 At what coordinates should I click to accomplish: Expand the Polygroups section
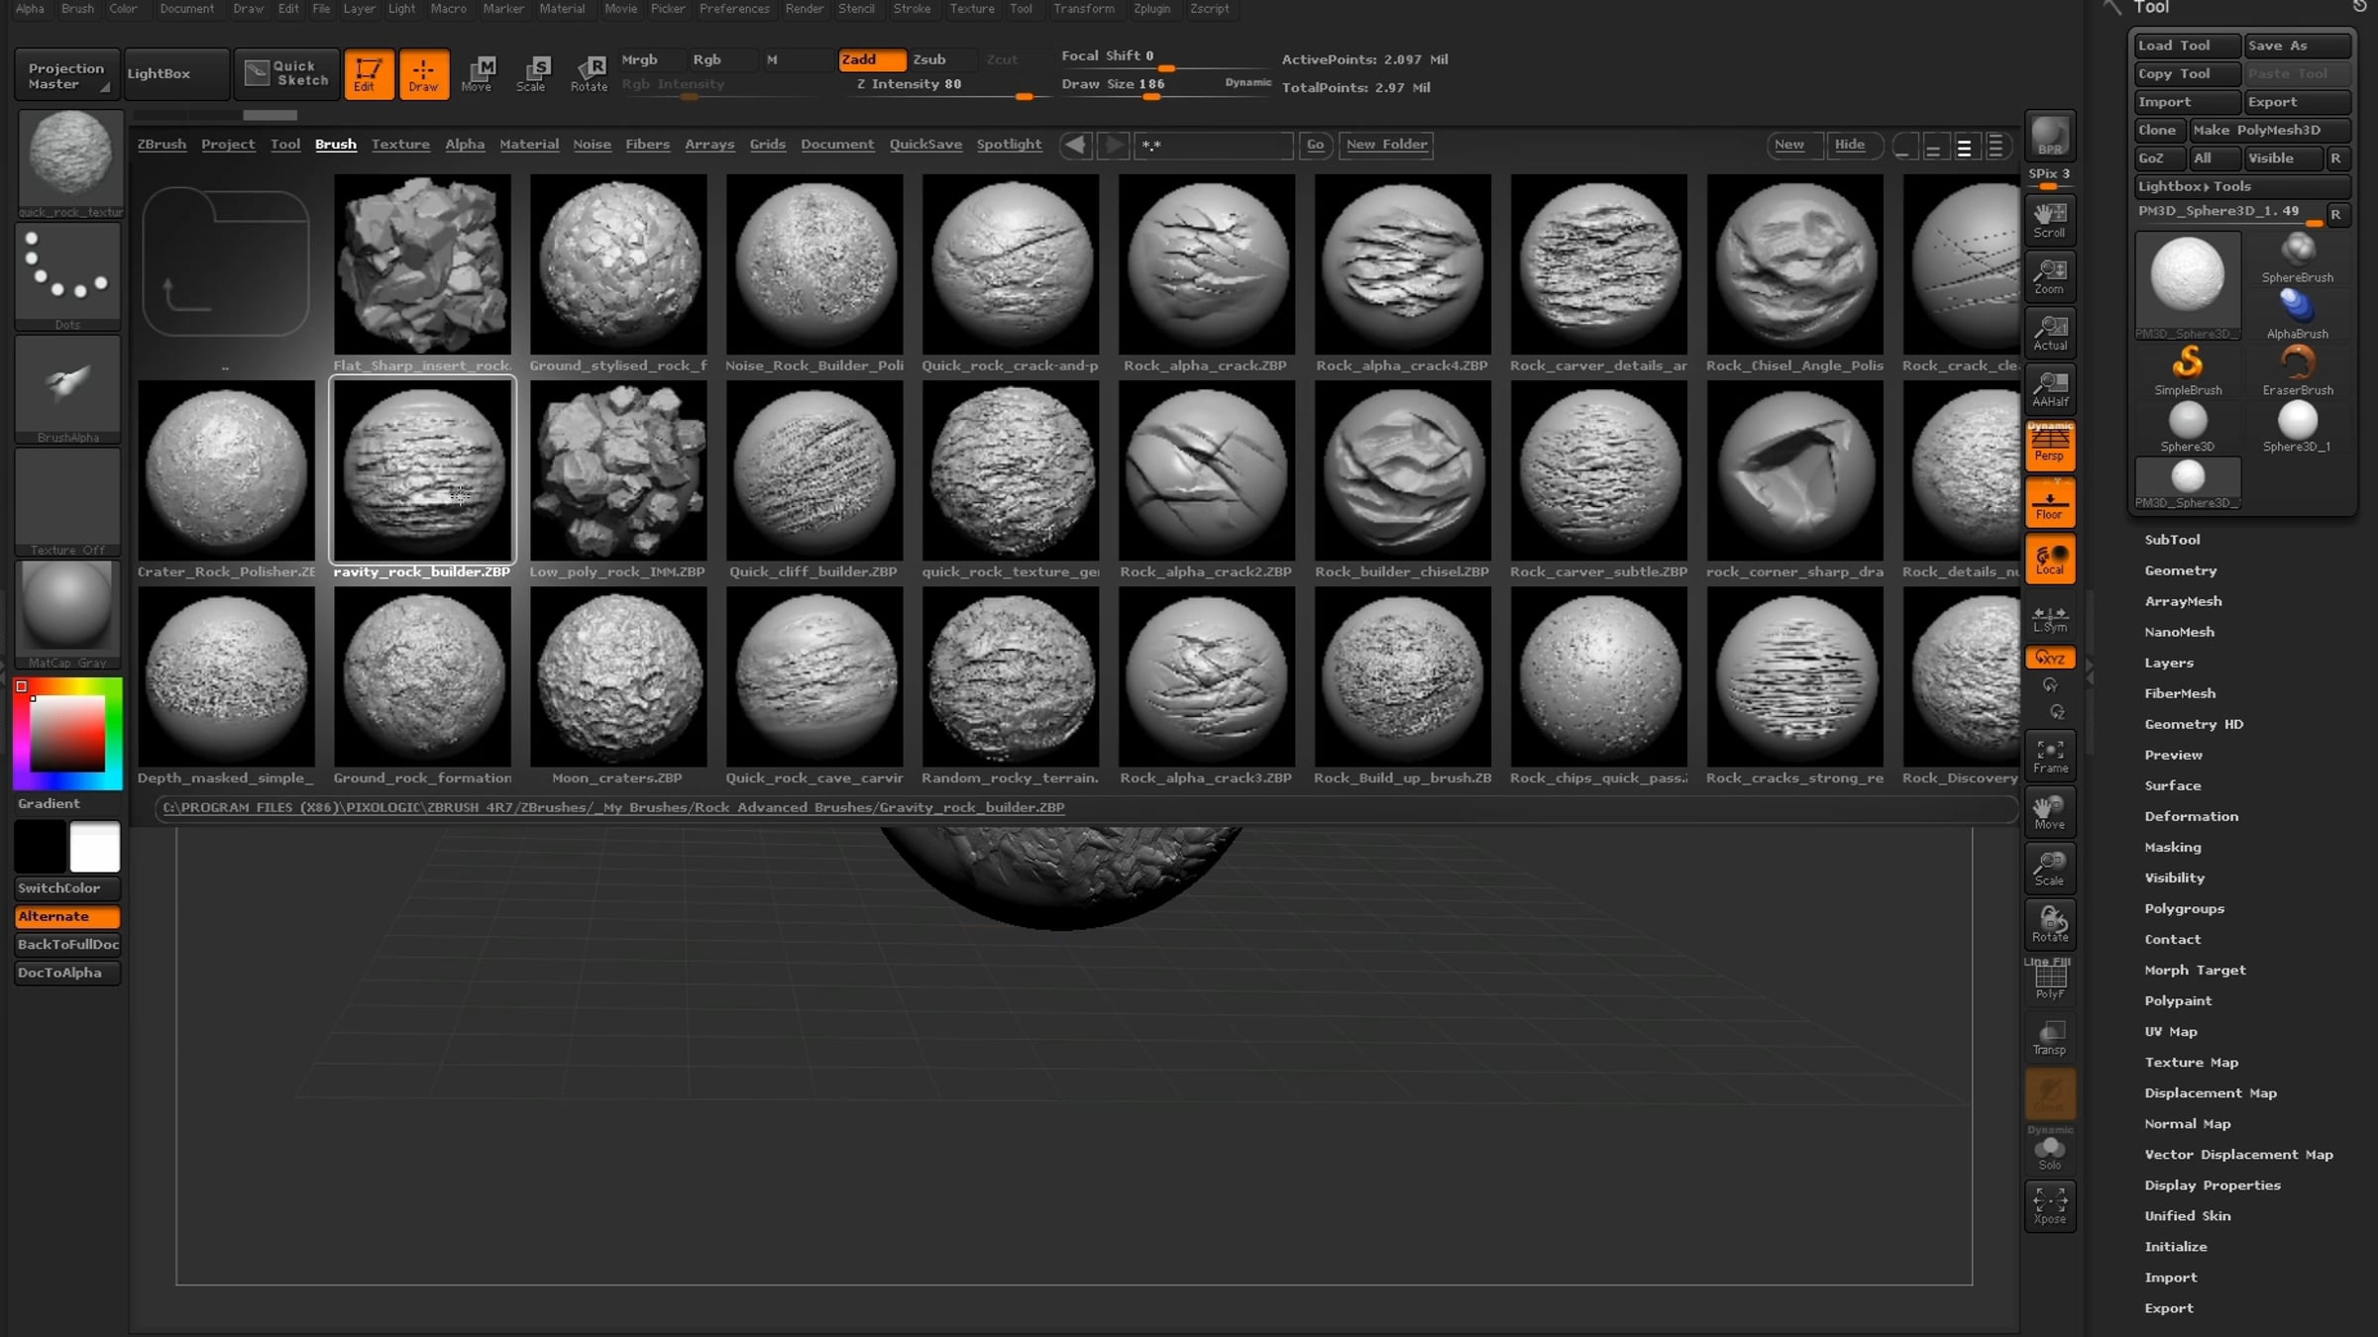tap(2184, 908)
